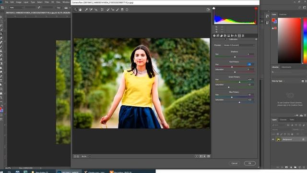Select the Adjustment Brush tool
Screen dimensions: 307x173
(x=118, y=10)
